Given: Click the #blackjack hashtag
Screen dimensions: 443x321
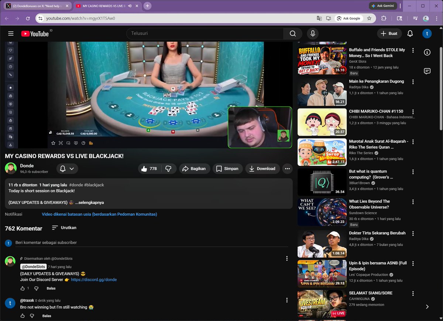Looking at the screenshot, I should click(94, 185).
